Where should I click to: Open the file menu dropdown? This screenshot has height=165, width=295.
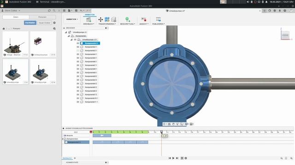tap(70, 11)
